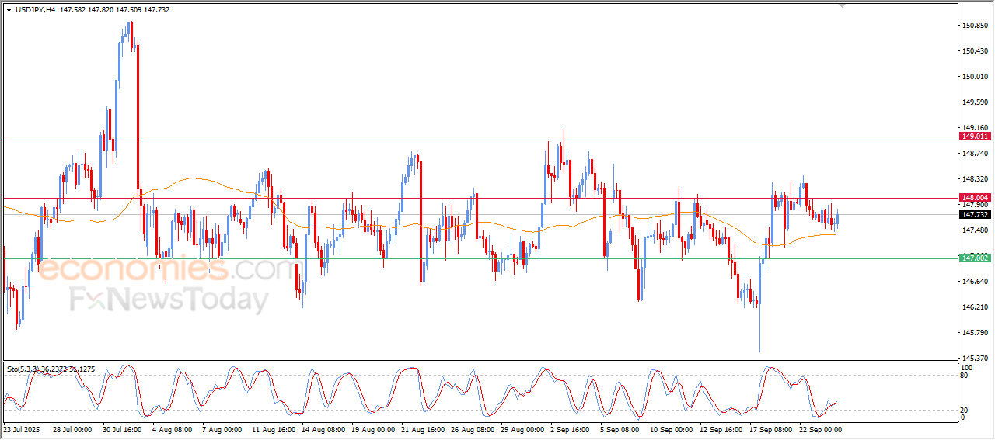Click the 149.590 price axis value
The image size is (995, 440).
click(x=976, y=102)
